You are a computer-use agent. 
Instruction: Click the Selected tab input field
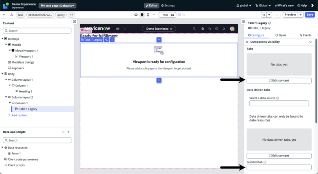point(279,167)
